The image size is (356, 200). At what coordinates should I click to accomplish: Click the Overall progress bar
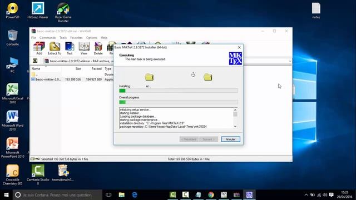point(179,102)
